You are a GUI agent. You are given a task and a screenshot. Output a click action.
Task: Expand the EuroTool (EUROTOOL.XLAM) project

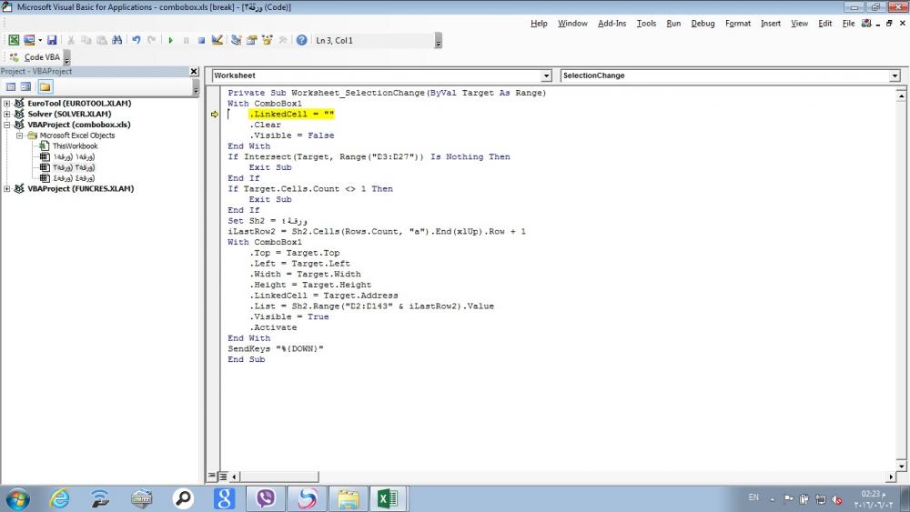[x=7, y=103]
